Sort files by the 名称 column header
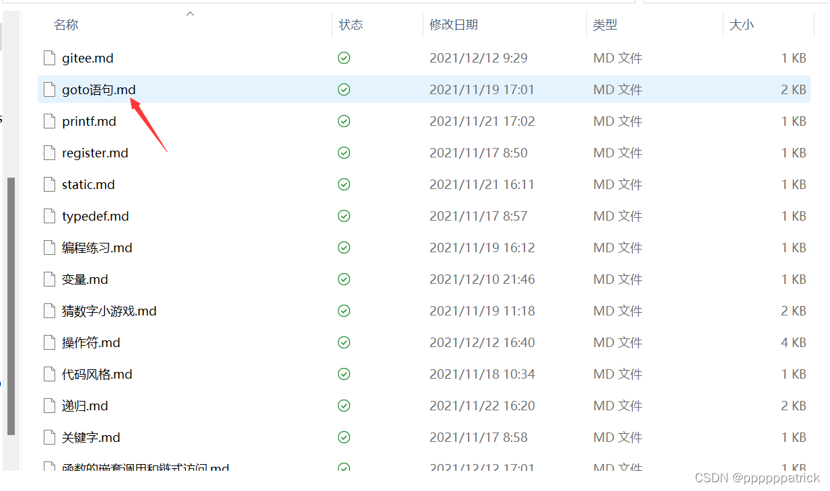The image size is (830, 491). click(x=66, y=25)
